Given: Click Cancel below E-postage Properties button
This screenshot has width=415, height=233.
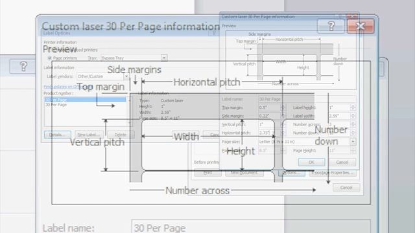Looking at the screenshot, I should click(x=346, y=188).
